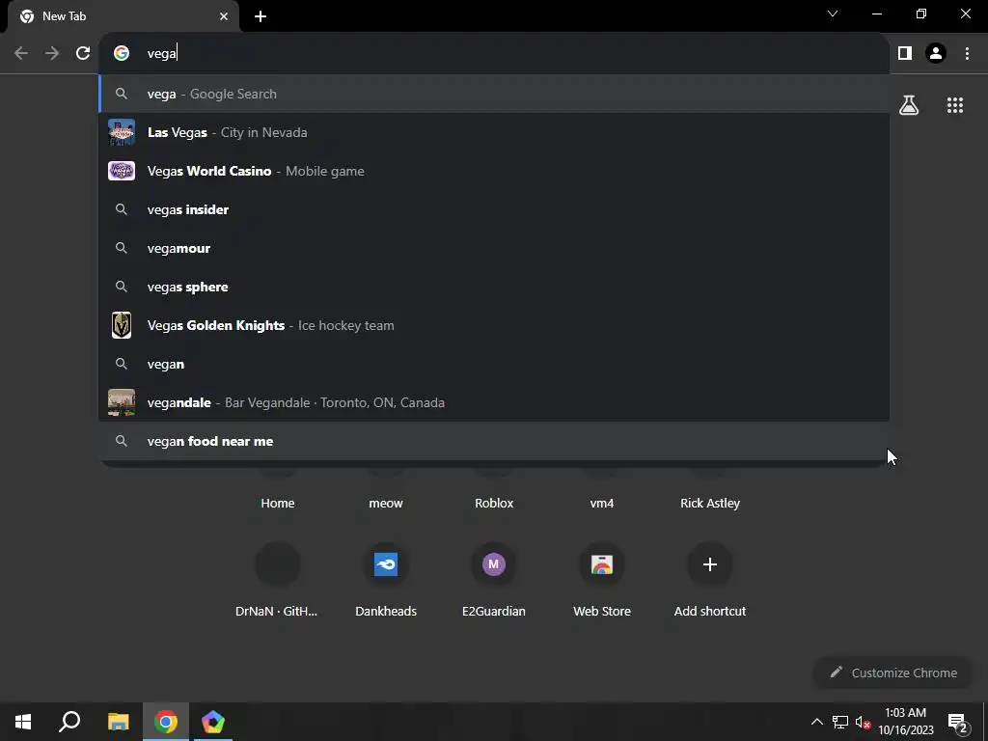This screenshot has height=741, width=988.
Task: Reload the page with the refresh icon
Action: (x=83, y=53)
